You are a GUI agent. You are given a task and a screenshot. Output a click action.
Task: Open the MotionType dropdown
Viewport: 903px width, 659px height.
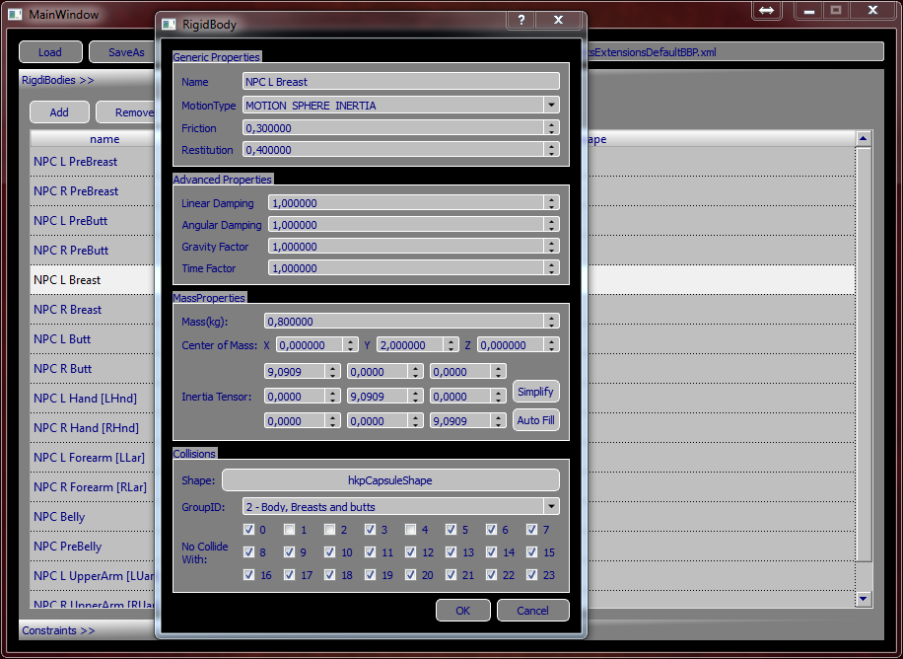[x=551, y=105]
